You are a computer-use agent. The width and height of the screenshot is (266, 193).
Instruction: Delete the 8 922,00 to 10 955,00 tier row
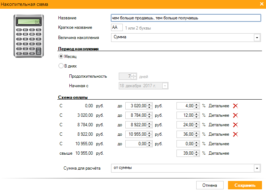[235, 134]
